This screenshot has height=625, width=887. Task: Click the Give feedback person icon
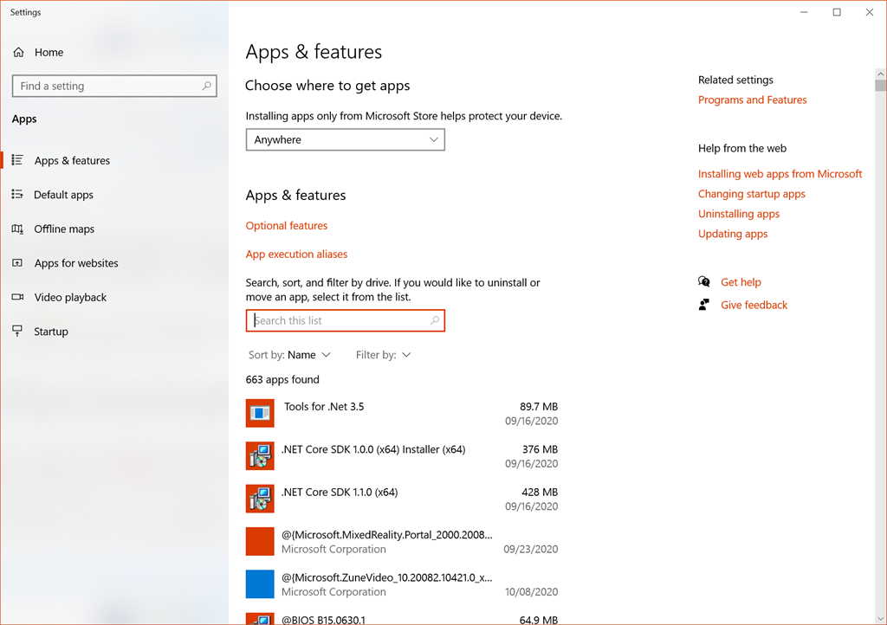coord(703,305)
